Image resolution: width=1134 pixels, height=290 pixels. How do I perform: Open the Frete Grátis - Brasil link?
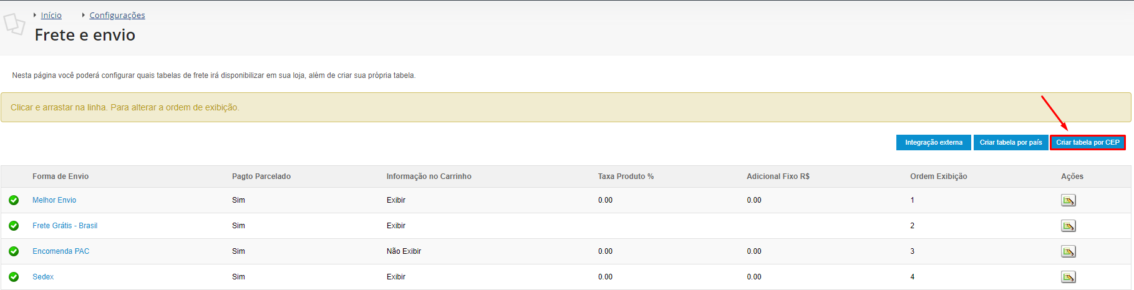click(x=65, y=226)
